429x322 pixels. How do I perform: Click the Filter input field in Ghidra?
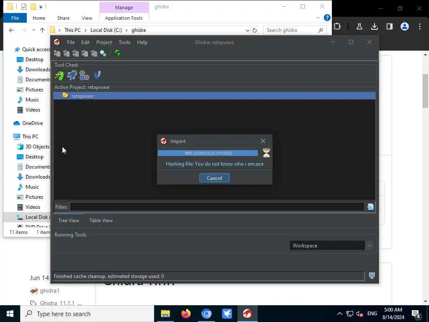tap(217, 207)
